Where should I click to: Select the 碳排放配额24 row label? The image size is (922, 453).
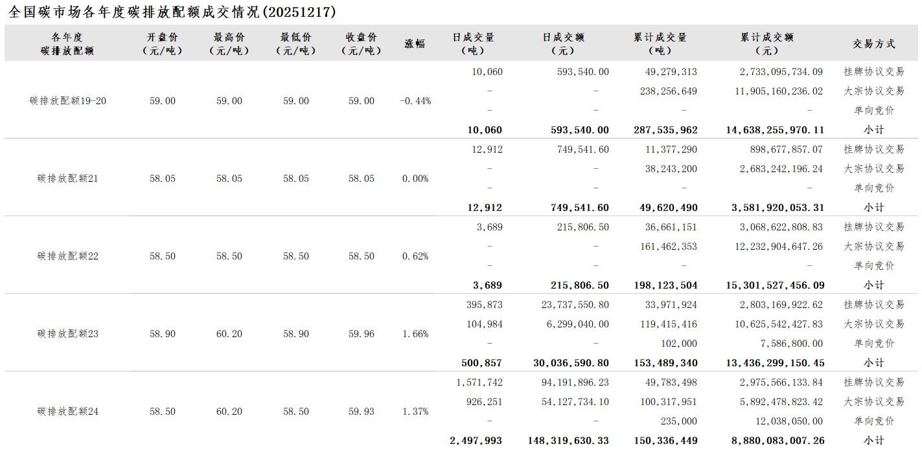tap(67, 412)
